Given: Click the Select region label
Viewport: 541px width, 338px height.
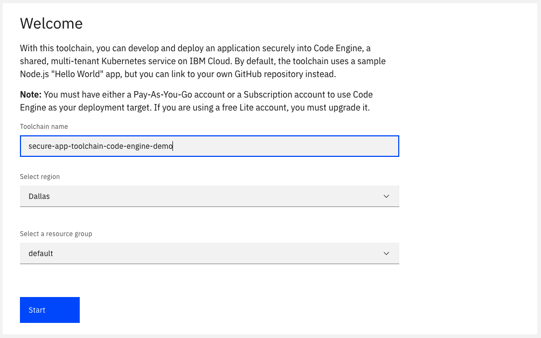Looking at the screenshot, I should (x=40, y=176).
